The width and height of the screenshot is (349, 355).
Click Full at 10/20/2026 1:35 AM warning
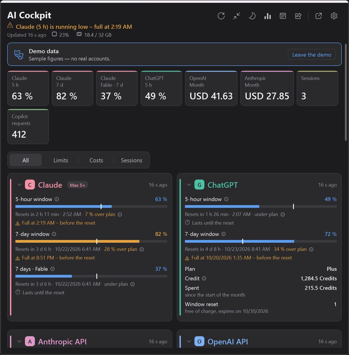tap(242, 258)
